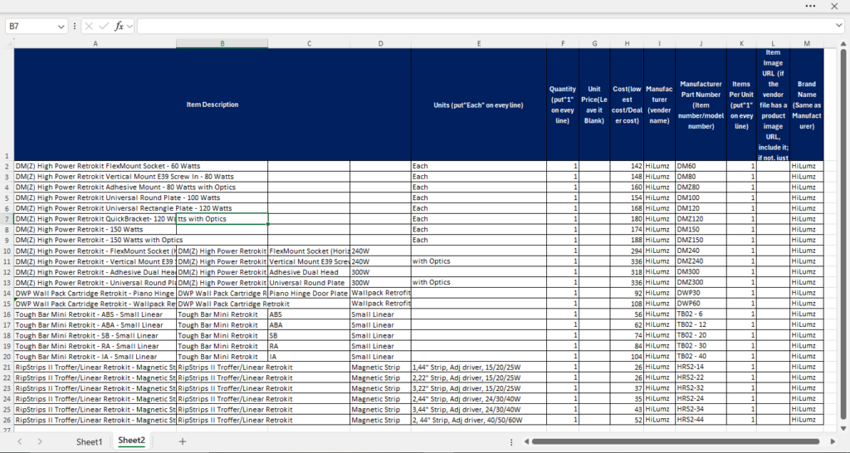Image resolution: width=850 pixels, height=453 pixels.
Task: Switch to the Sheet1 tab
Action: coord(90,441)
